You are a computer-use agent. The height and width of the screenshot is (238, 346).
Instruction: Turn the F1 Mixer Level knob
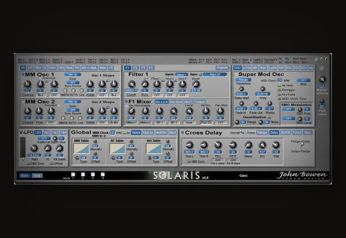click(189, 111)
